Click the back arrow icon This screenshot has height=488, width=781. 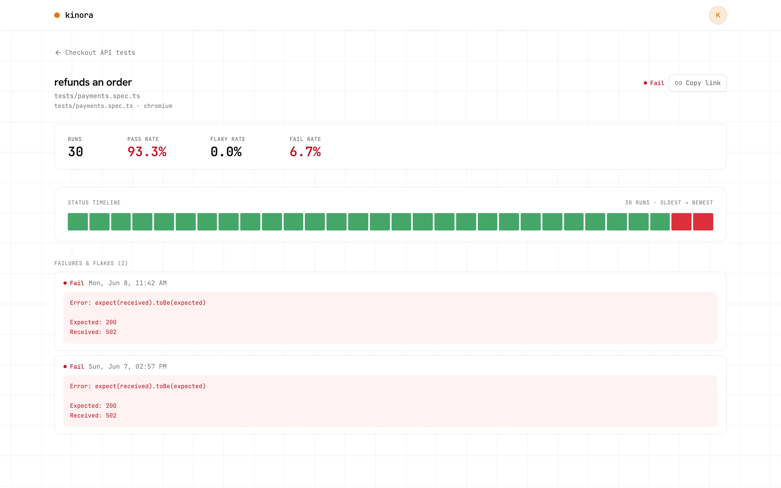58,53
